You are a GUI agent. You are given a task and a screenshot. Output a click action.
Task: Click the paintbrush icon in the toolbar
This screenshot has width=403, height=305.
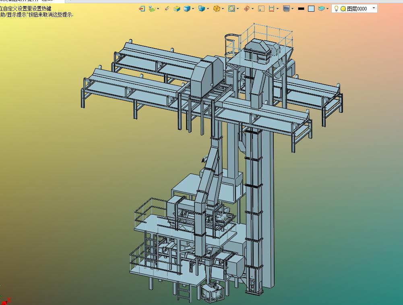167,8
